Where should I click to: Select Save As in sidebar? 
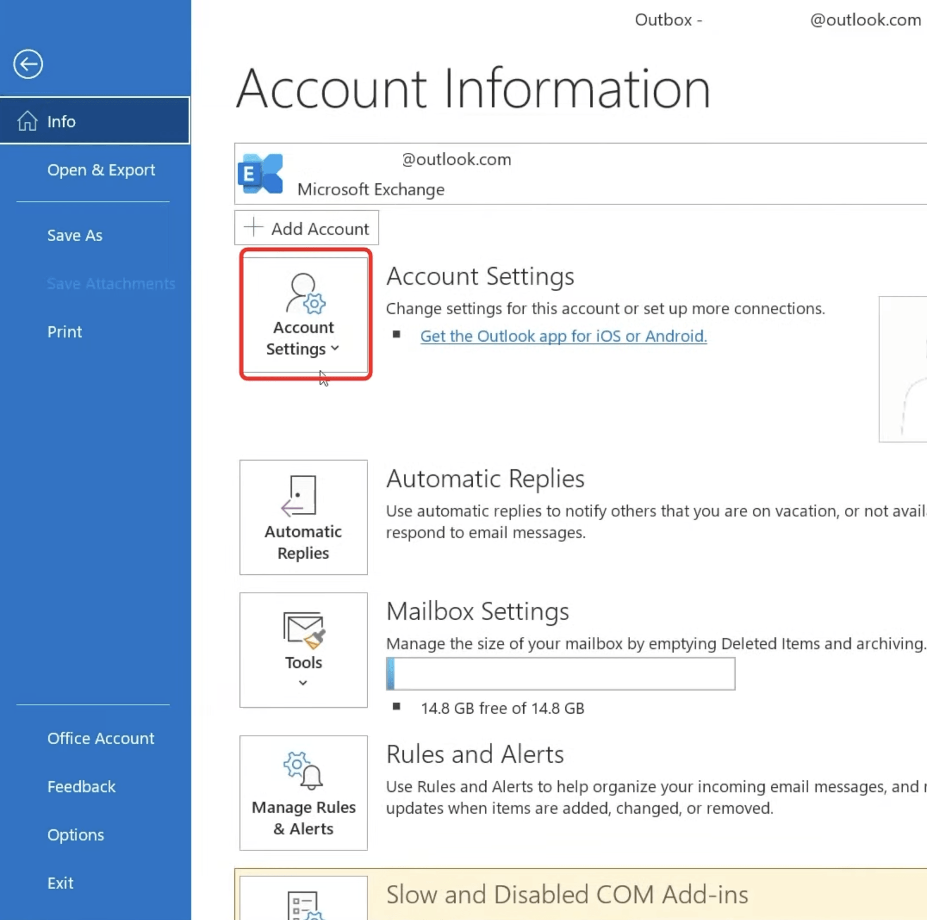click(75, 235)
